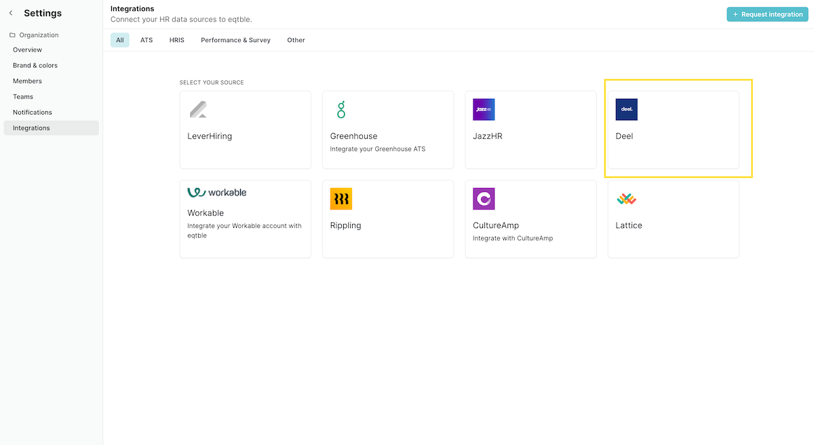Go to Teams settings
Screen dimensions: 814x445
click(52, 96)
